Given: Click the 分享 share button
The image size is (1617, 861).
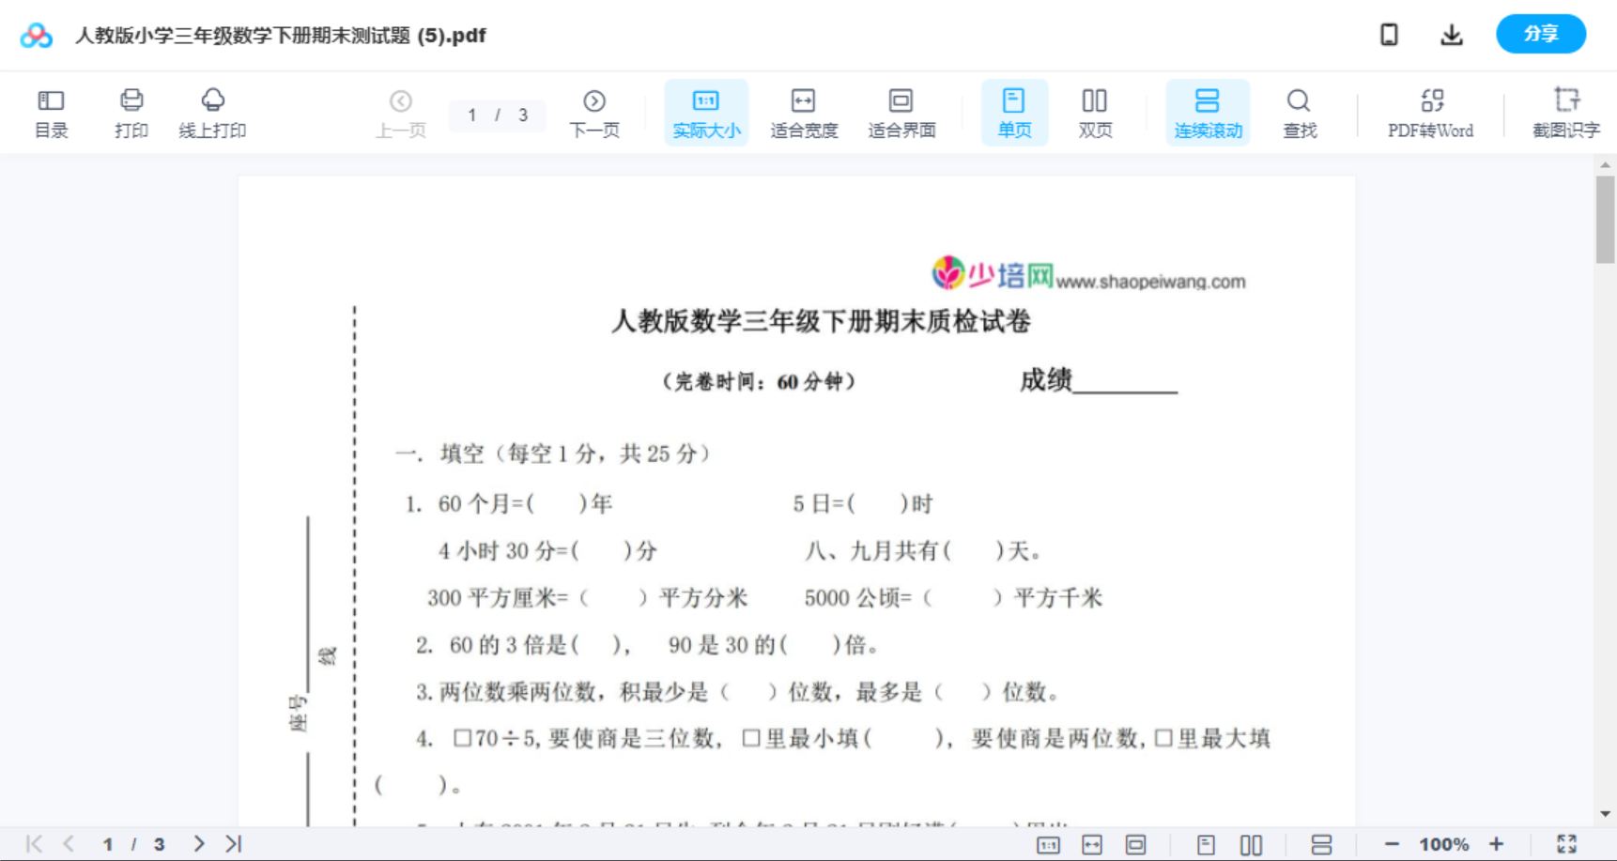Looking at the screenshot, I should (1540, 34).
